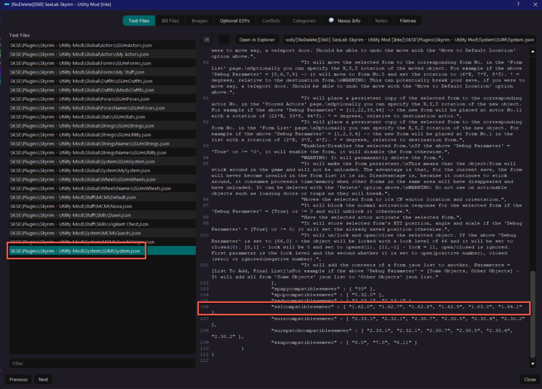
Task: Select Global\StringsNames\iSUmStrings.json file
Action: coord(102,143)
